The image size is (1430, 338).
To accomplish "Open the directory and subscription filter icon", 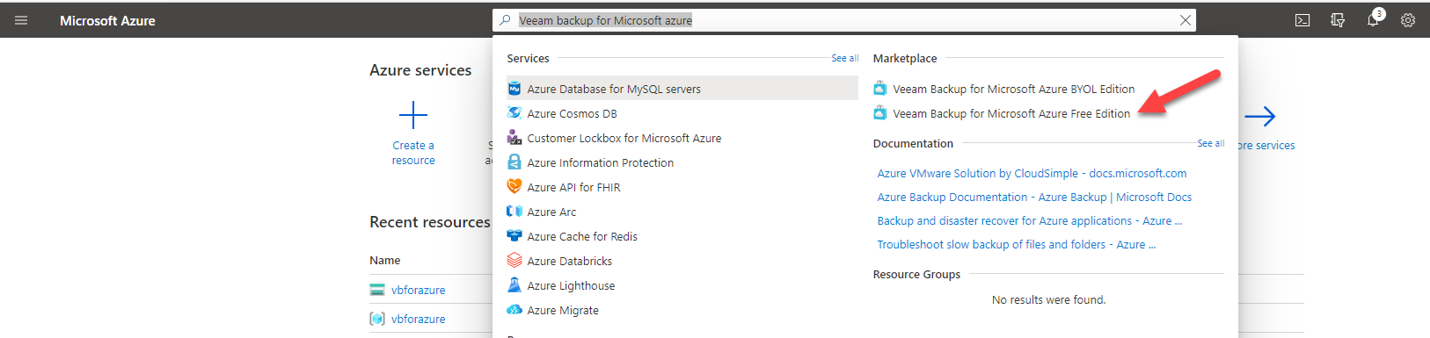I will [x=1338, y=20].
